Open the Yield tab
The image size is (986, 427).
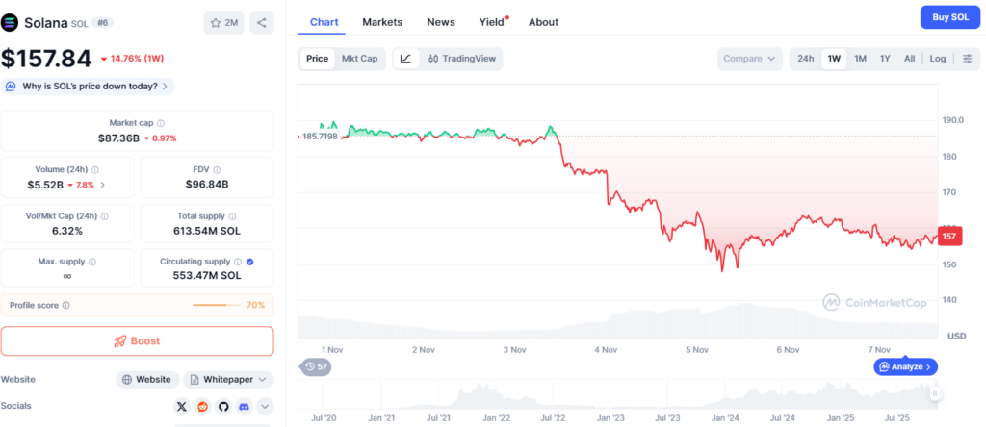(x=491, y=21)
